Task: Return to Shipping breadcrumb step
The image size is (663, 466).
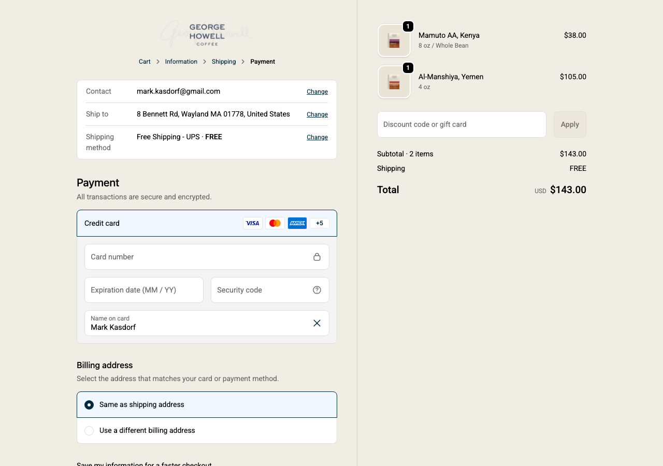Action: pos(224,62)
